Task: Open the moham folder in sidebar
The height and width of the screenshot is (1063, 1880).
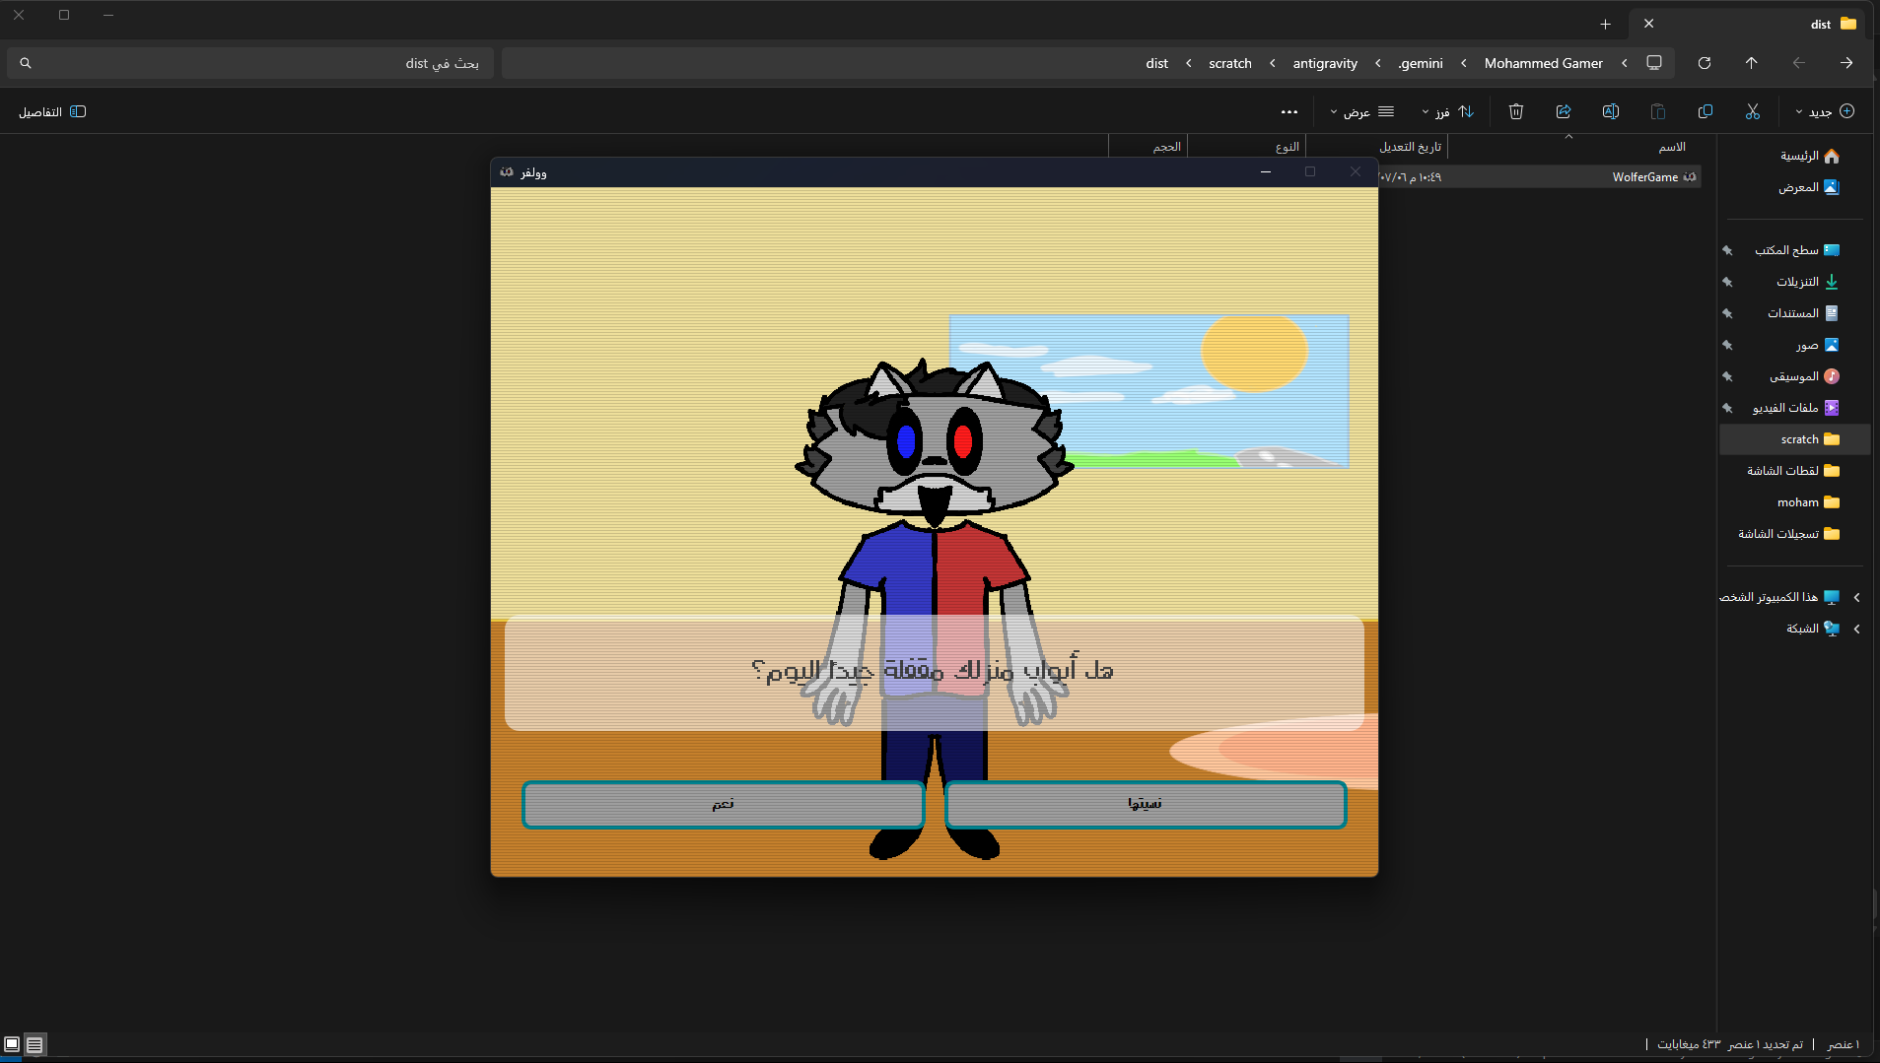Action: click(1808, 502)
